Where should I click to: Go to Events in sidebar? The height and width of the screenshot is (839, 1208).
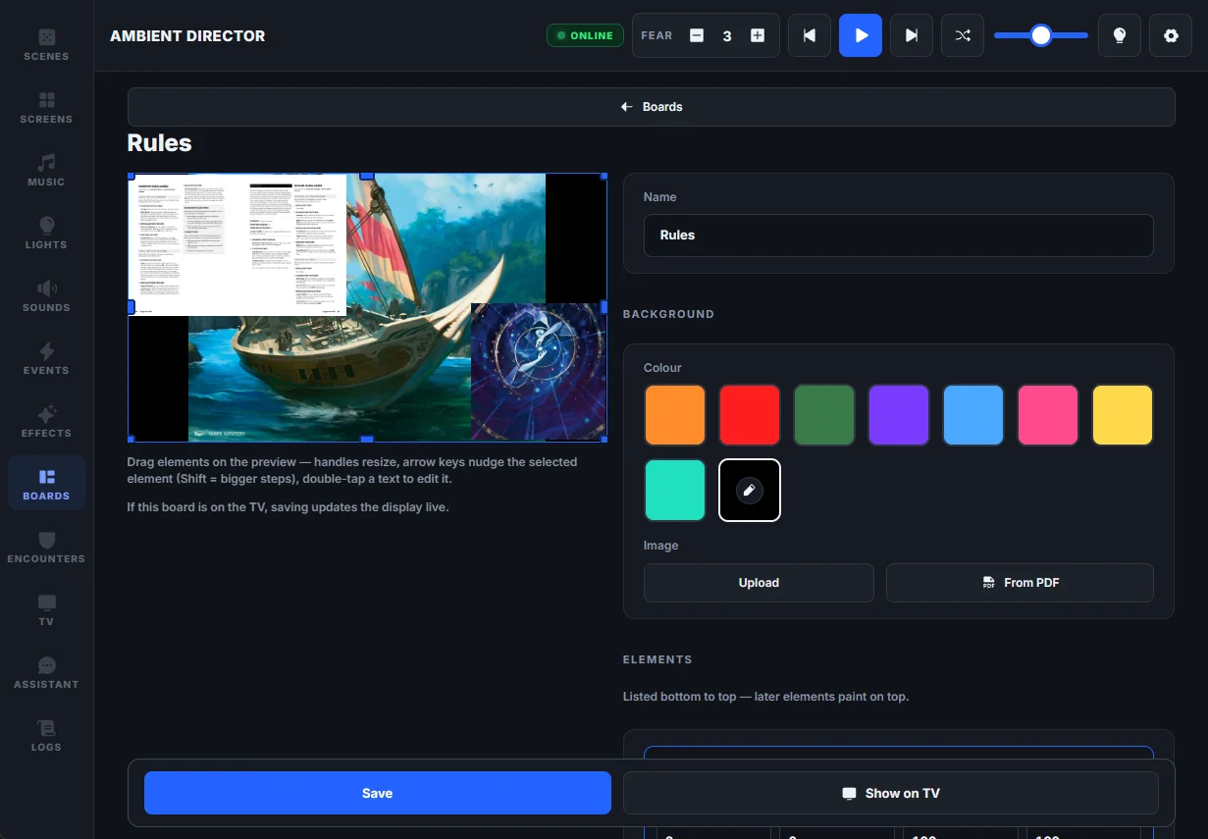point(46,359)
